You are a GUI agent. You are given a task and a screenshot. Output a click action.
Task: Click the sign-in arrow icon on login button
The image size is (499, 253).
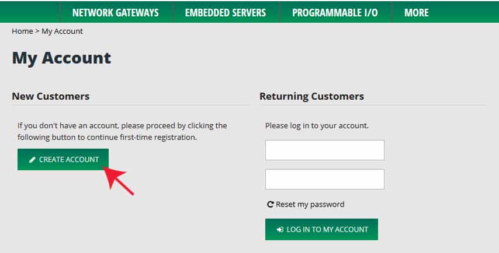pos(280,230)
